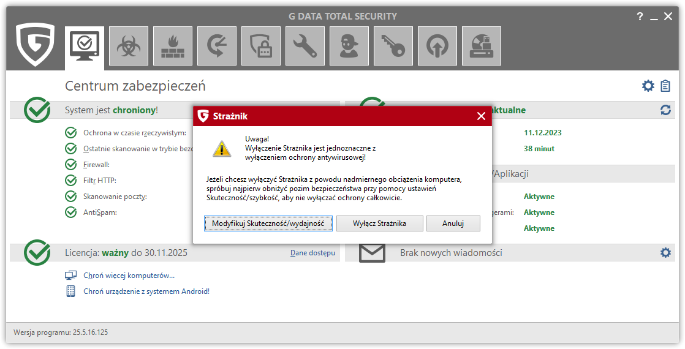Image resolution: width=685 pixels, height=349 pixels.
Task: Click the large license status checkmark
Action: [x=37, y=252]
